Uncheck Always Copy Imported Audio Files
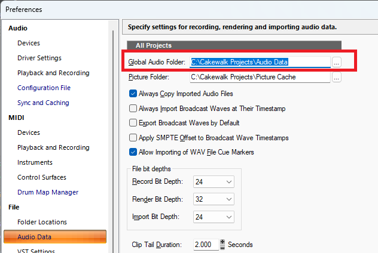378x253 pixels. click(133, 94)
